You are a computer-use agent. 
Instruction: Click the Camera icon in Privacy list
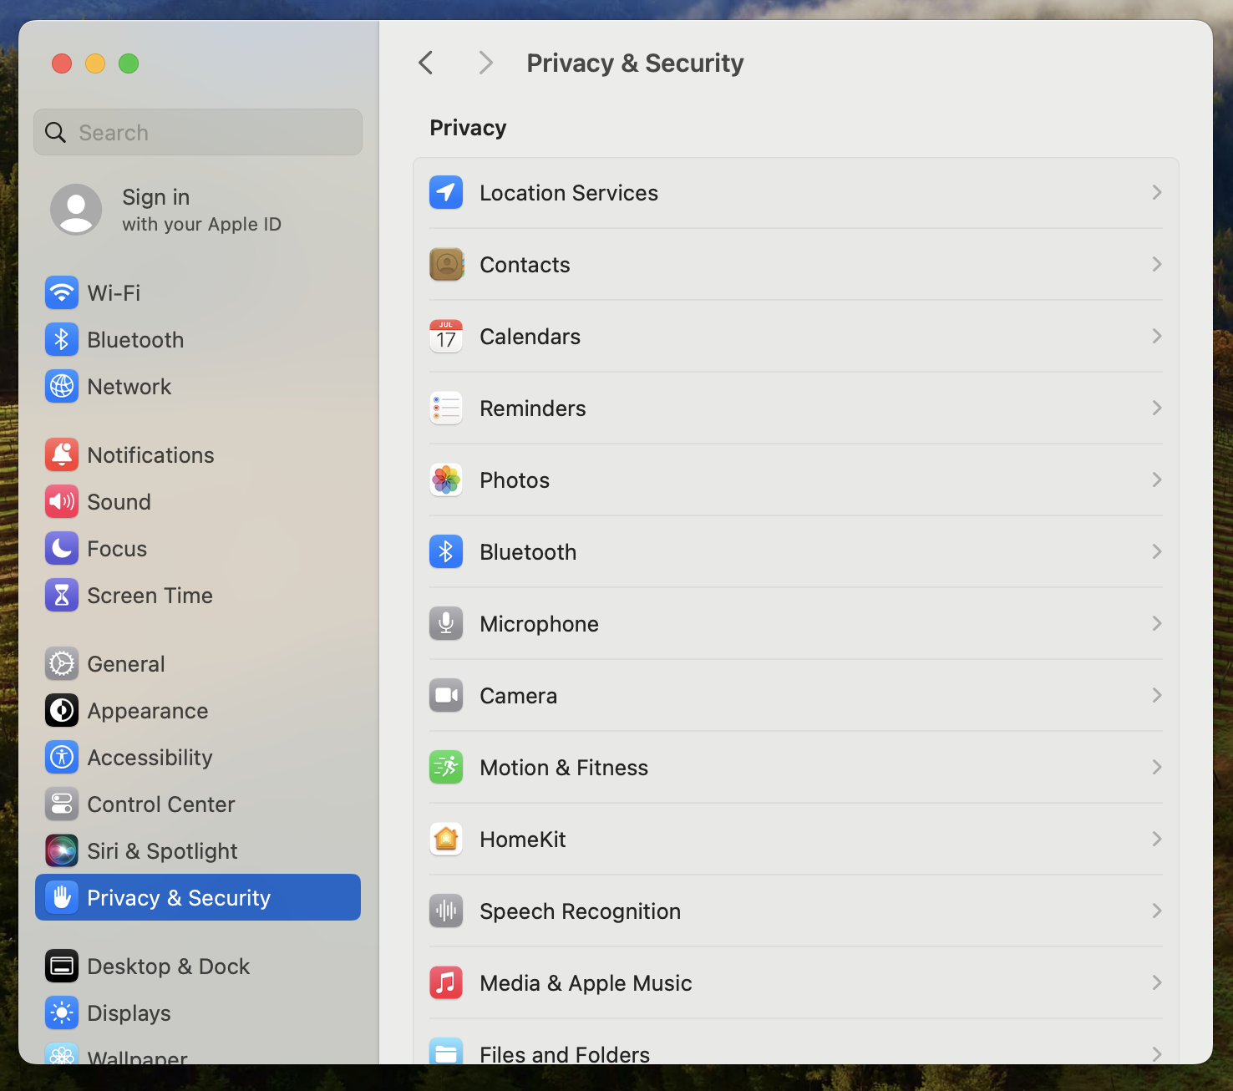pyautogui.click(x=446, y=696)
